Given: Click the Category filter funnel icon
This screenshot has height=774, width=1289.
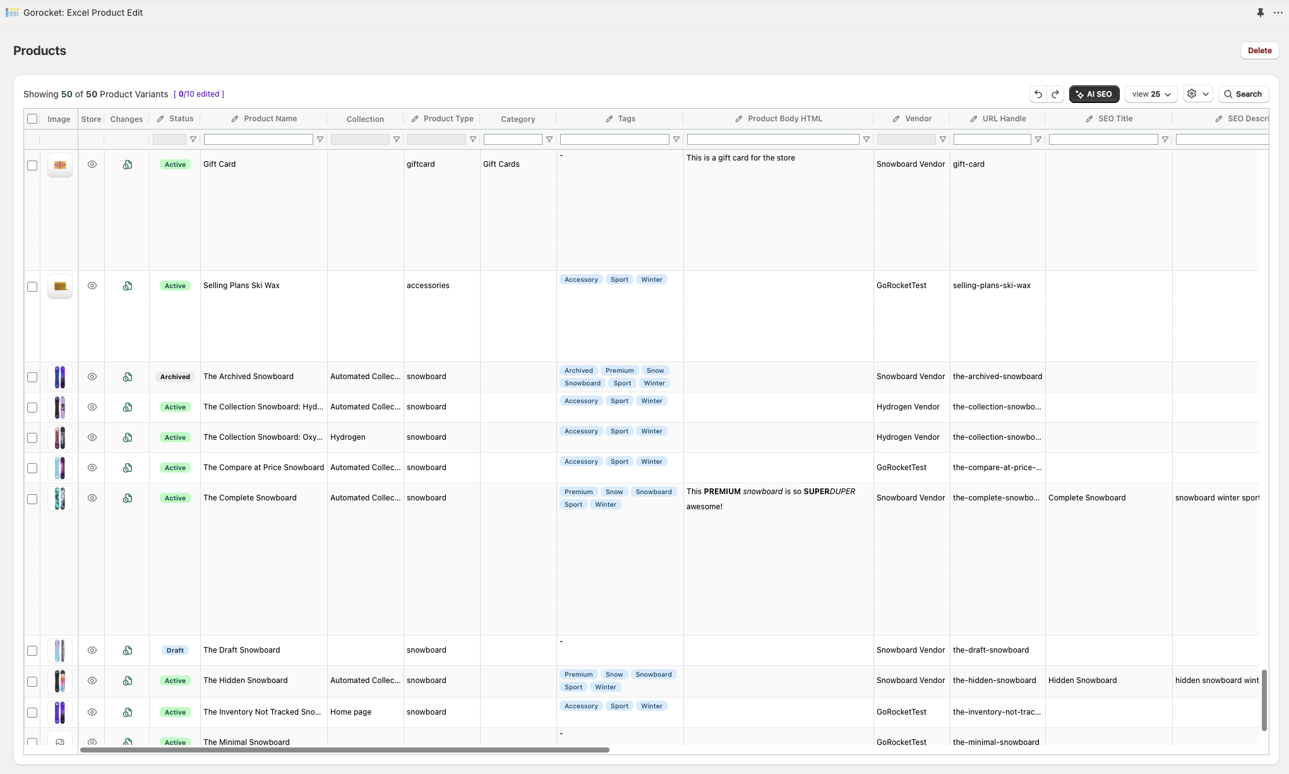Looking at the screenshot, I should (549, 140).
